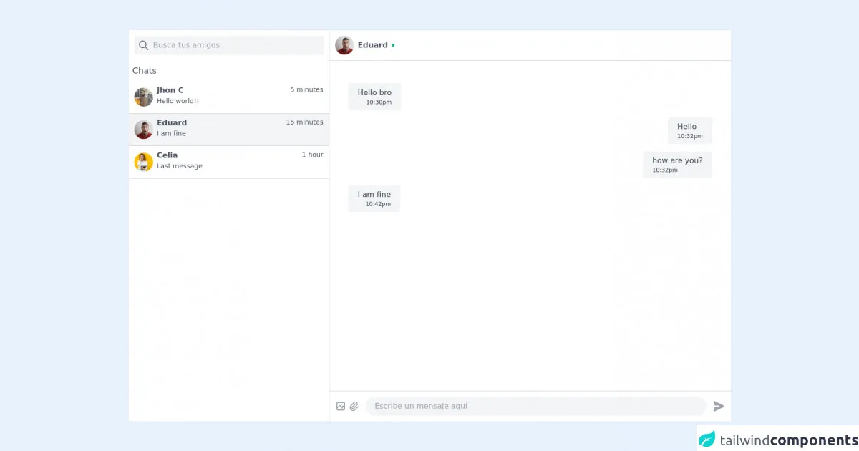Focus the 'Busca tus amigos' search field
This screenshot has height=451, width=859.
(x=235, y=45)
